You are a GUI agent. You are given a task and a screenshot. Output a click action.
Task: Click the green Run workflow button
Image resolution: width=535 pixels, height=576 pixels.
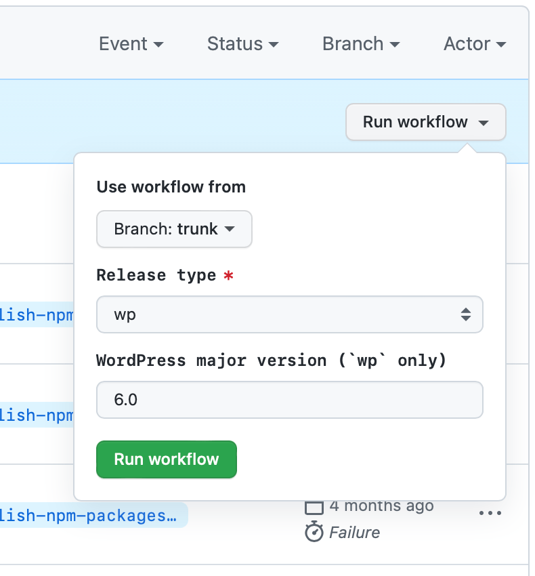166,459
